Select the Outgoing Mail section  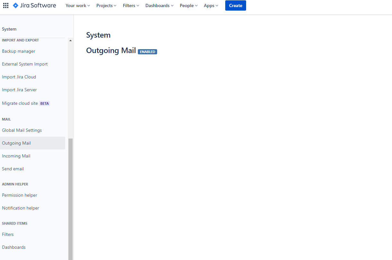click(16, 143)
